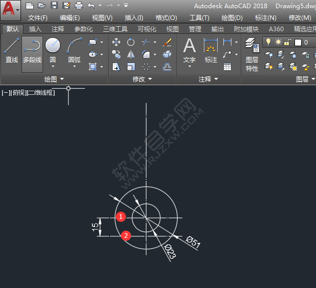Image resolution: width=316 pixels, height=288 pixels.
Task: Click the 圆 (Circle) tool icon
Action: tap(53, 46)
